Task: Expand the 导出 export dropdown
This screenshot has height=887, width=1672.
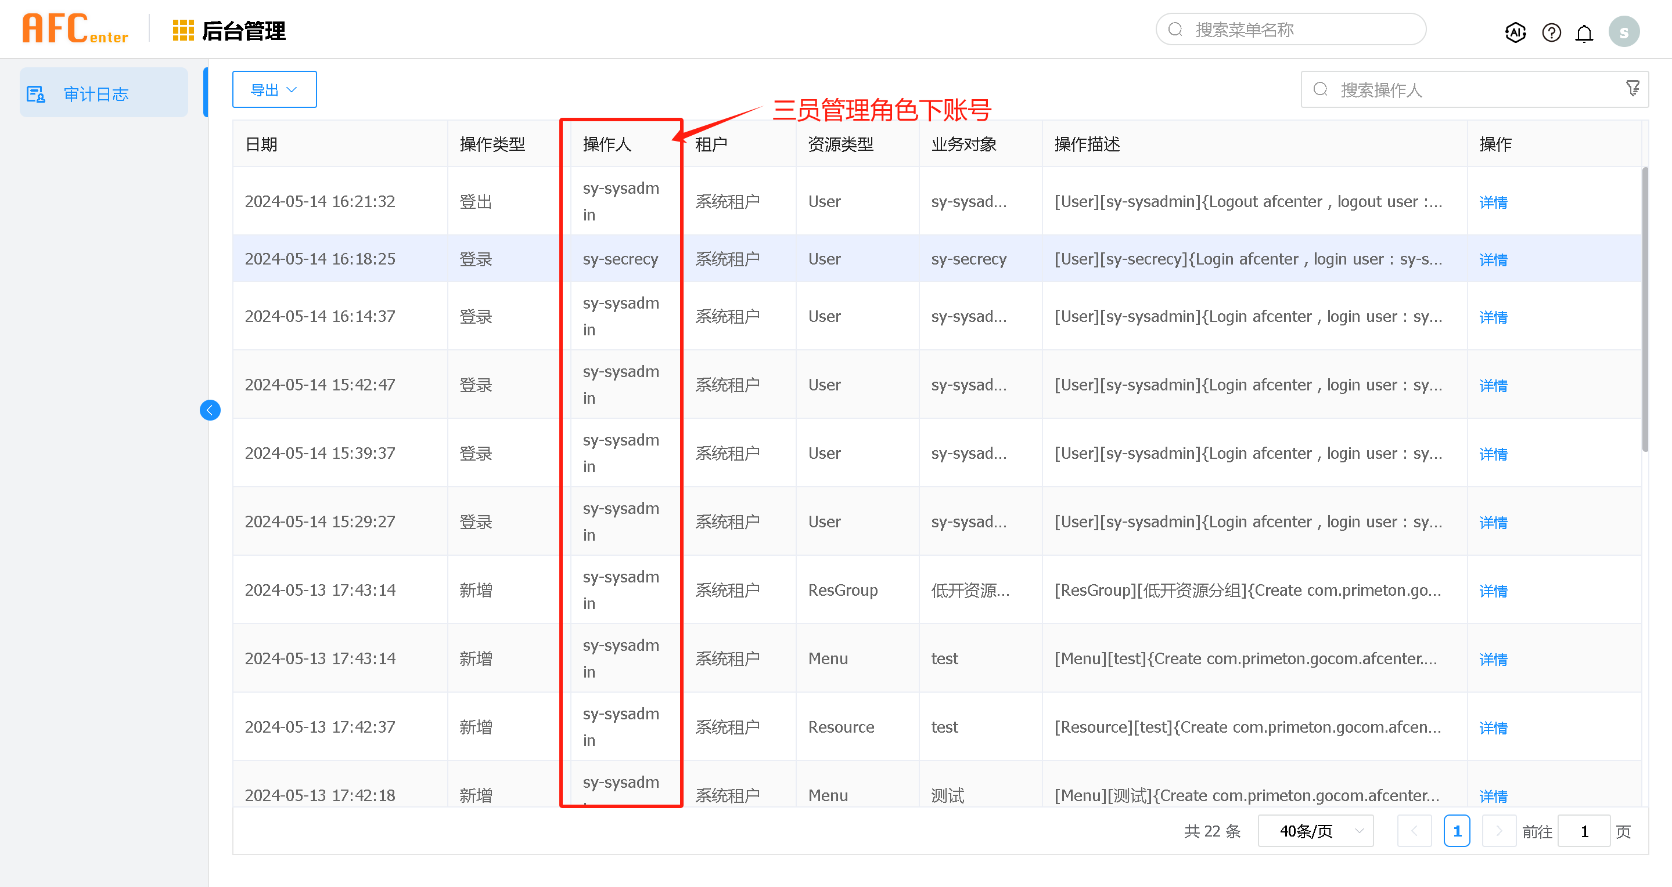Action: [x=274, y=89]
